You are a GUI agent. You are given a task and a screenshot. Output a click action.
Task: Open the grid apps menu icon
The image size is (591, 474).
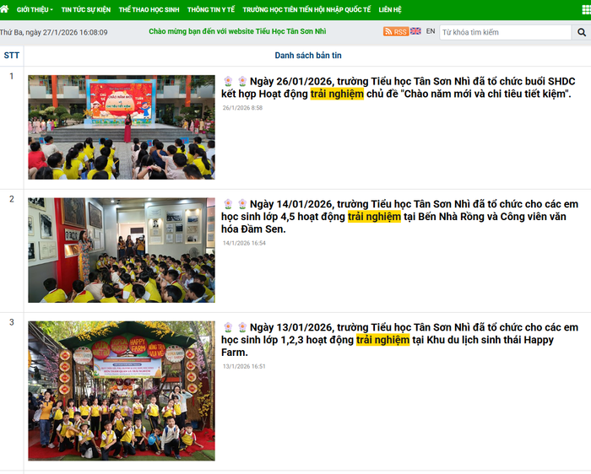586,10
